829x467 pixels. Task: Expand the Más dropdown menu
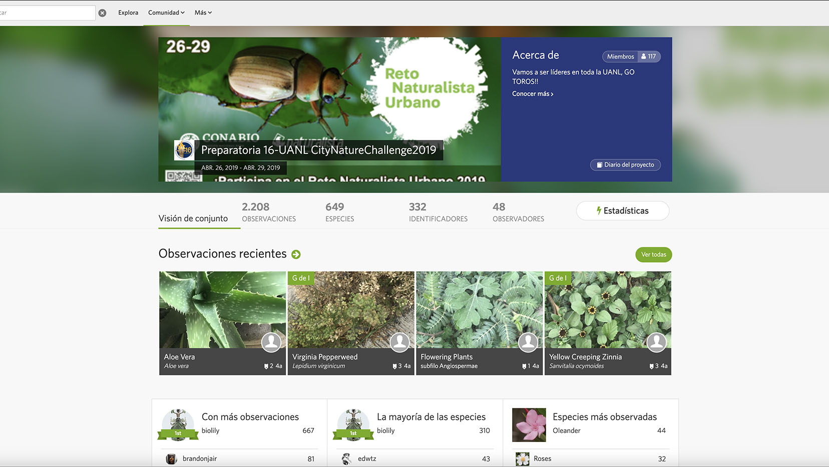[x=203, y=12]
